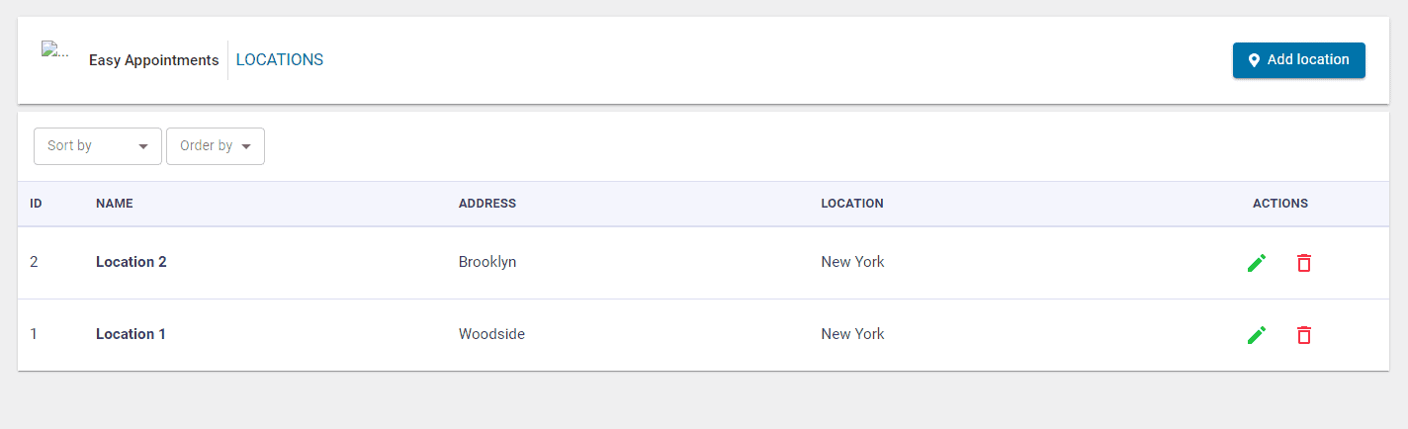Delete Location 1 using trash icon

pyautogui.click(x=1304, y=335)
